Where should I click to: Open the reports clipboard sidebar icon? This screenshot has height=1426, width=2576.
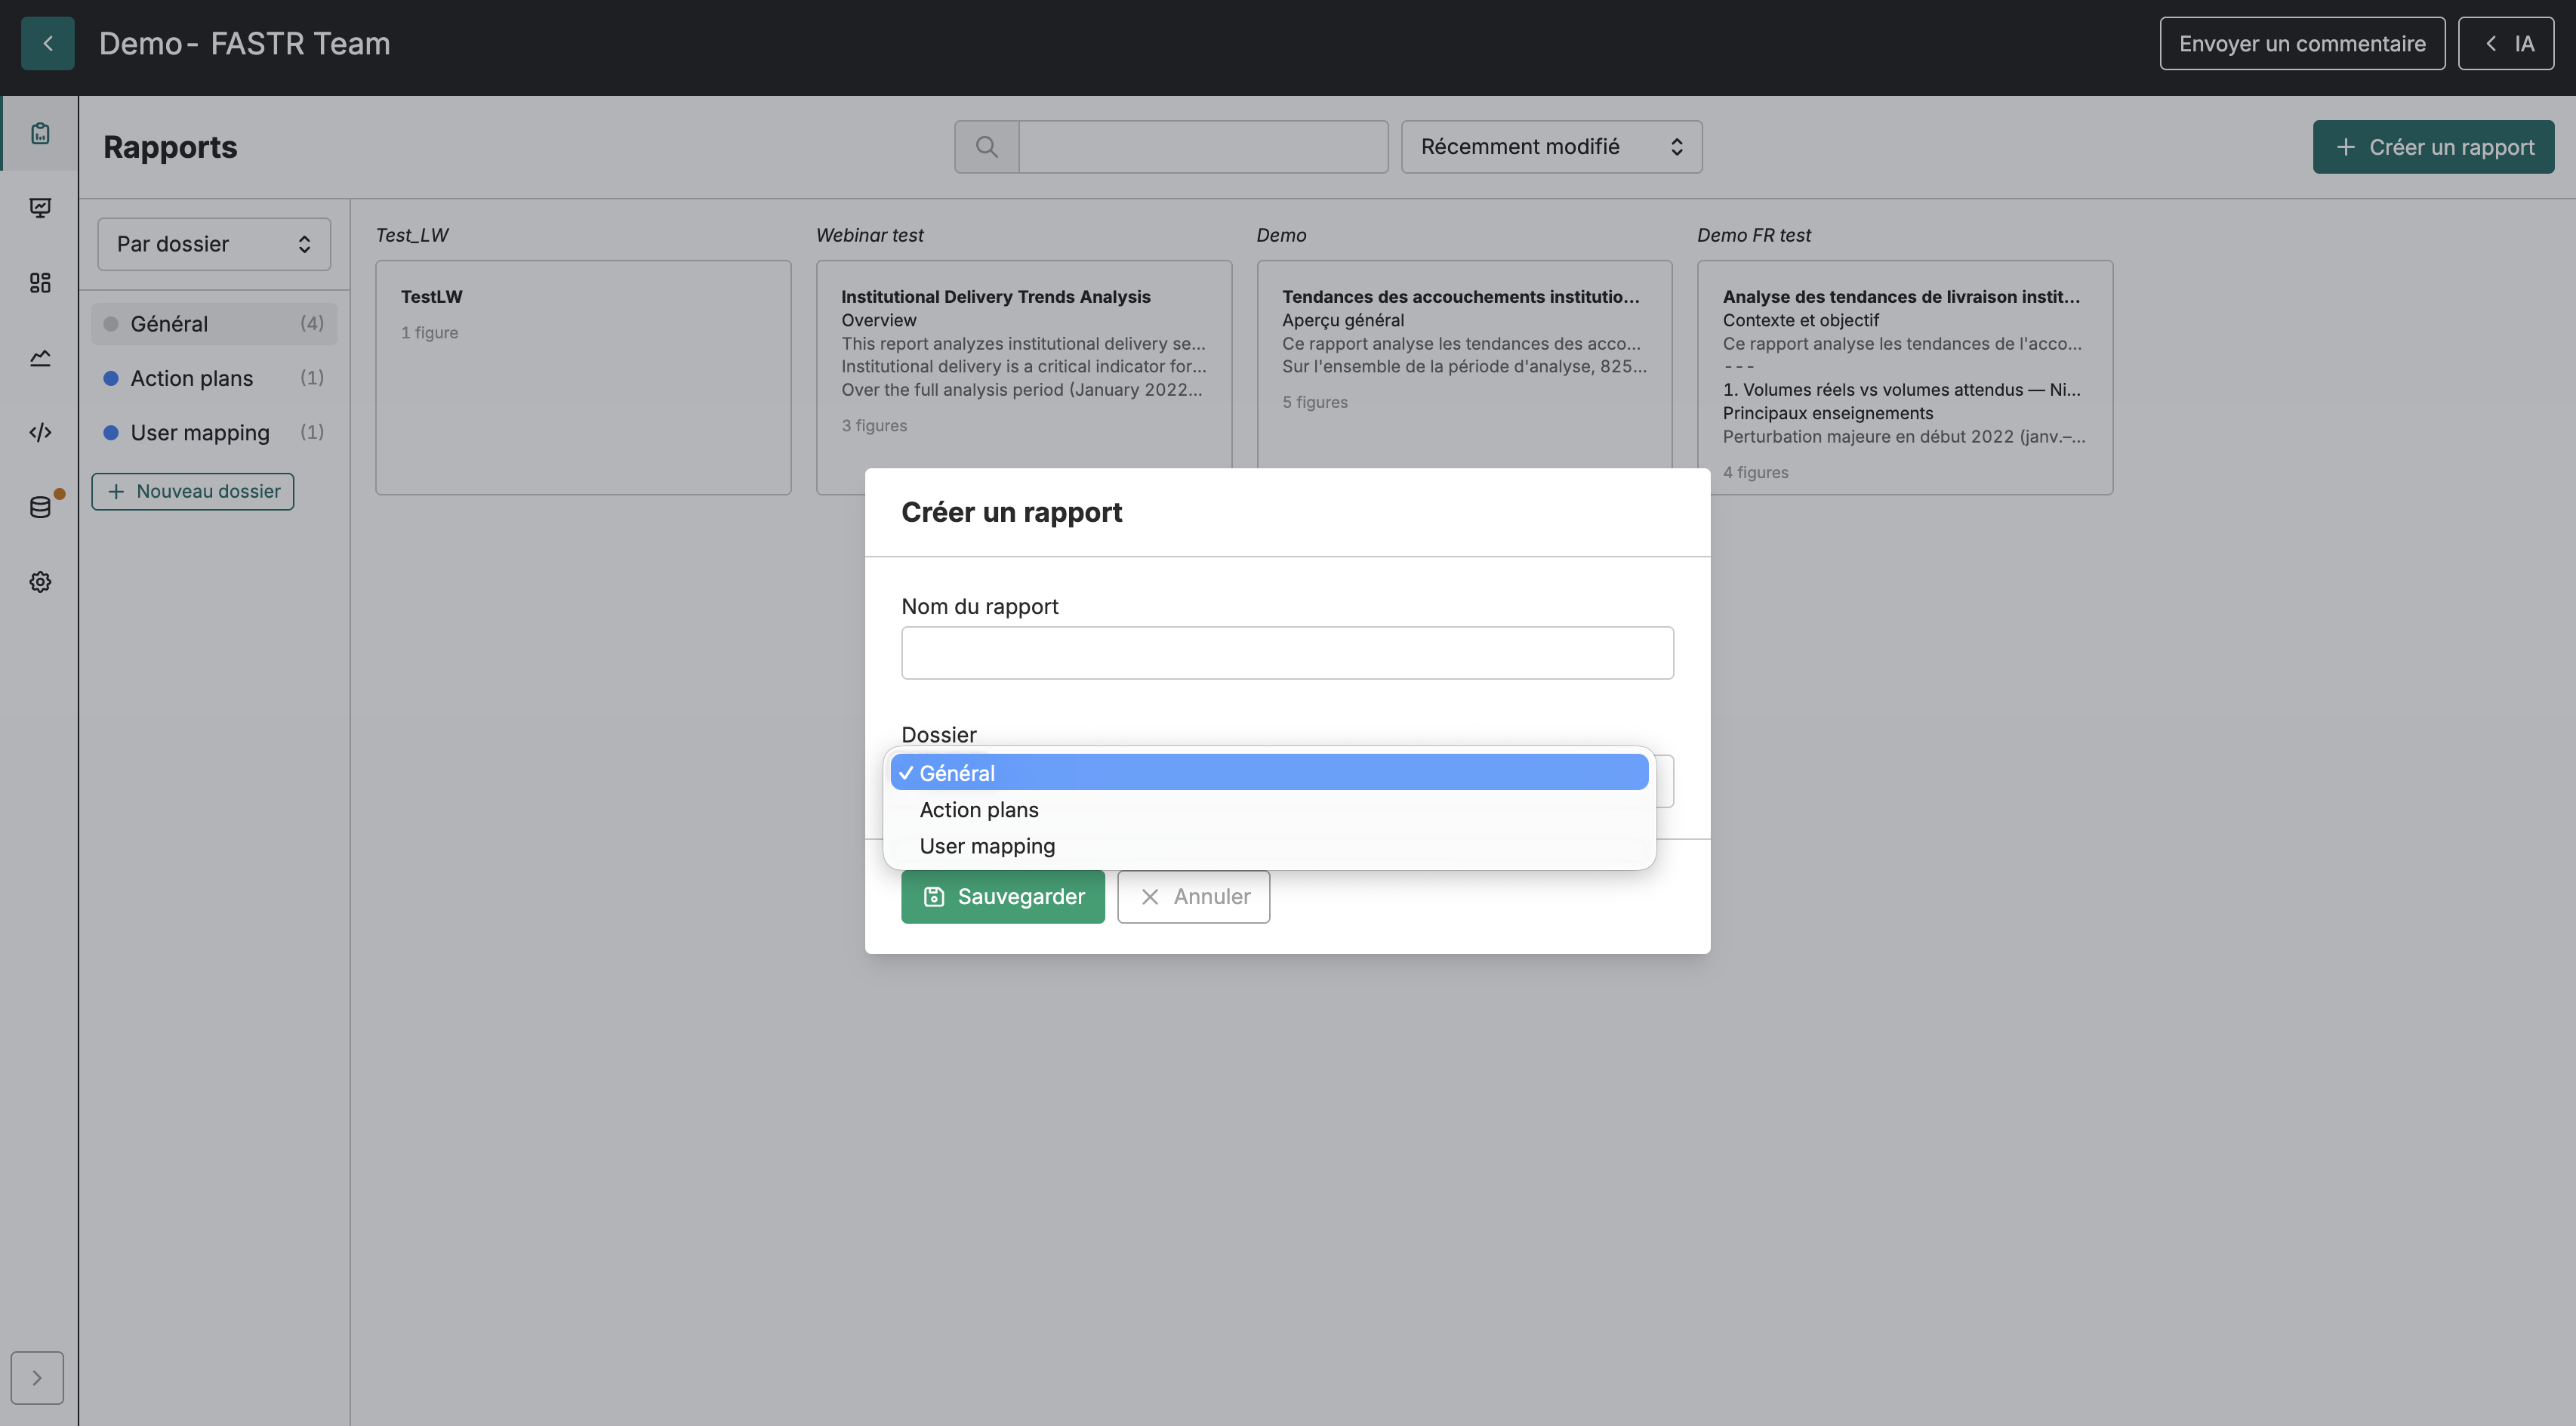pos(40,133)
